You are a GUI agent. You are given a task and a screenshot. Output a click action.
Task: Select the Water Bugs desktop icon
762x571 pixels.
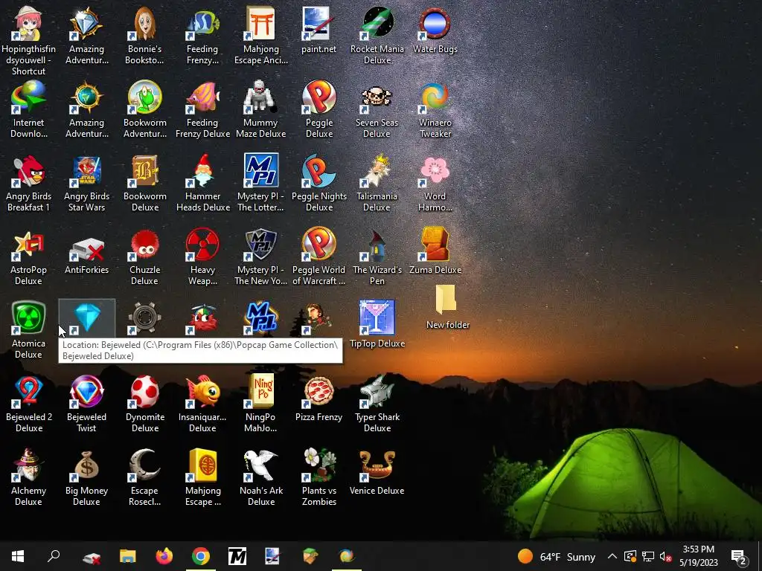435,23
